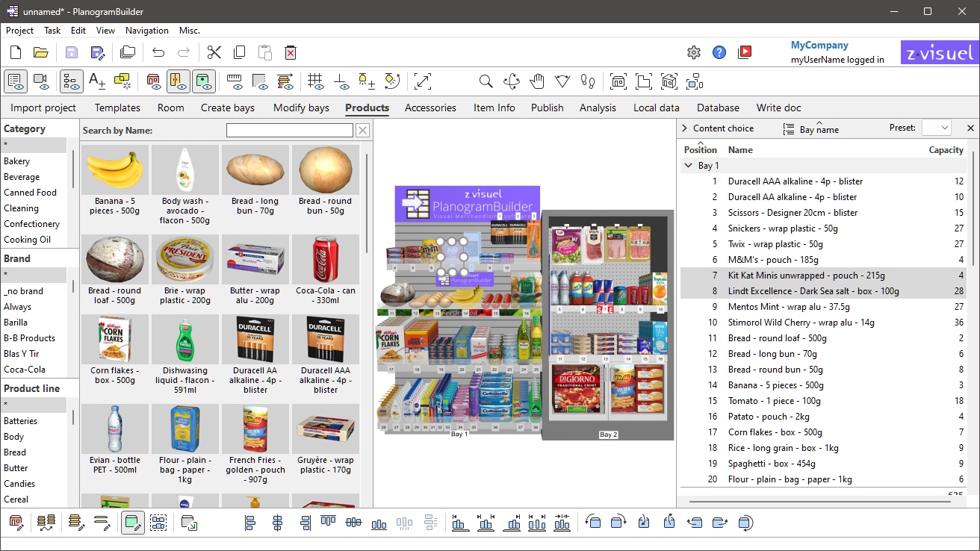Toggle bay visibility with the orange cabinet icon

click(179, 81)
